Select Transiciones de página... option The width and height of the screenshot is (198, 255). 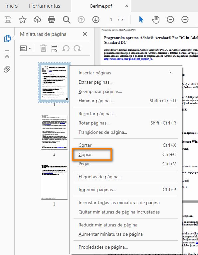[x=125, y=132]
